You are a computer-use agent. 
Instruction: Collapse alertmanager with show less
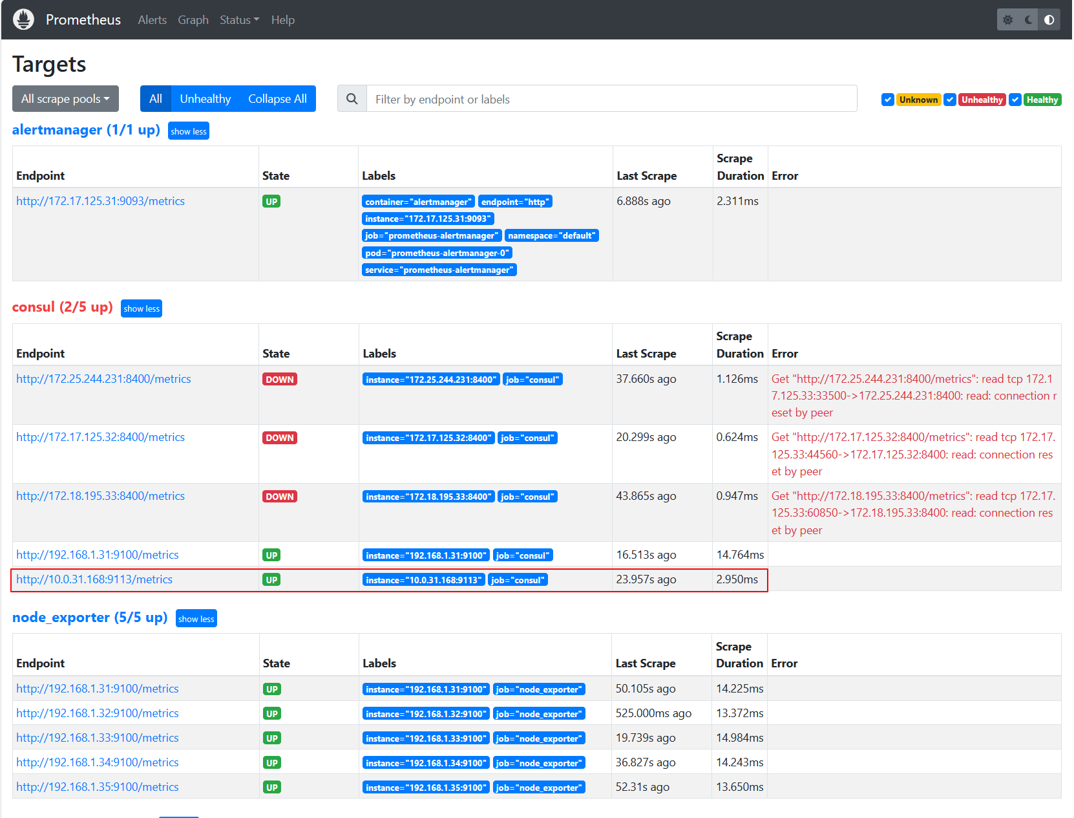click(x=189, y=131)
